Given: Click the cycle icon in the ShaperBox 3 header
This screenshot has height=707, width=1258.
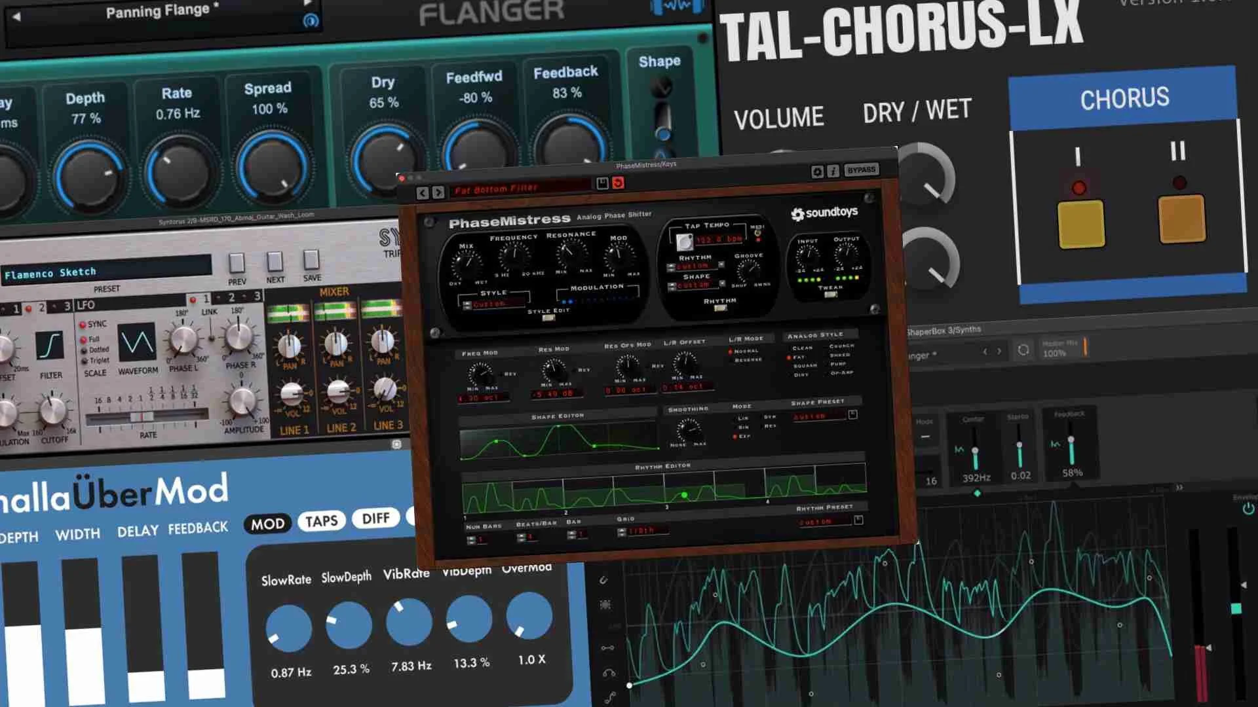Looking at the screenshot, I should 1023,350.
